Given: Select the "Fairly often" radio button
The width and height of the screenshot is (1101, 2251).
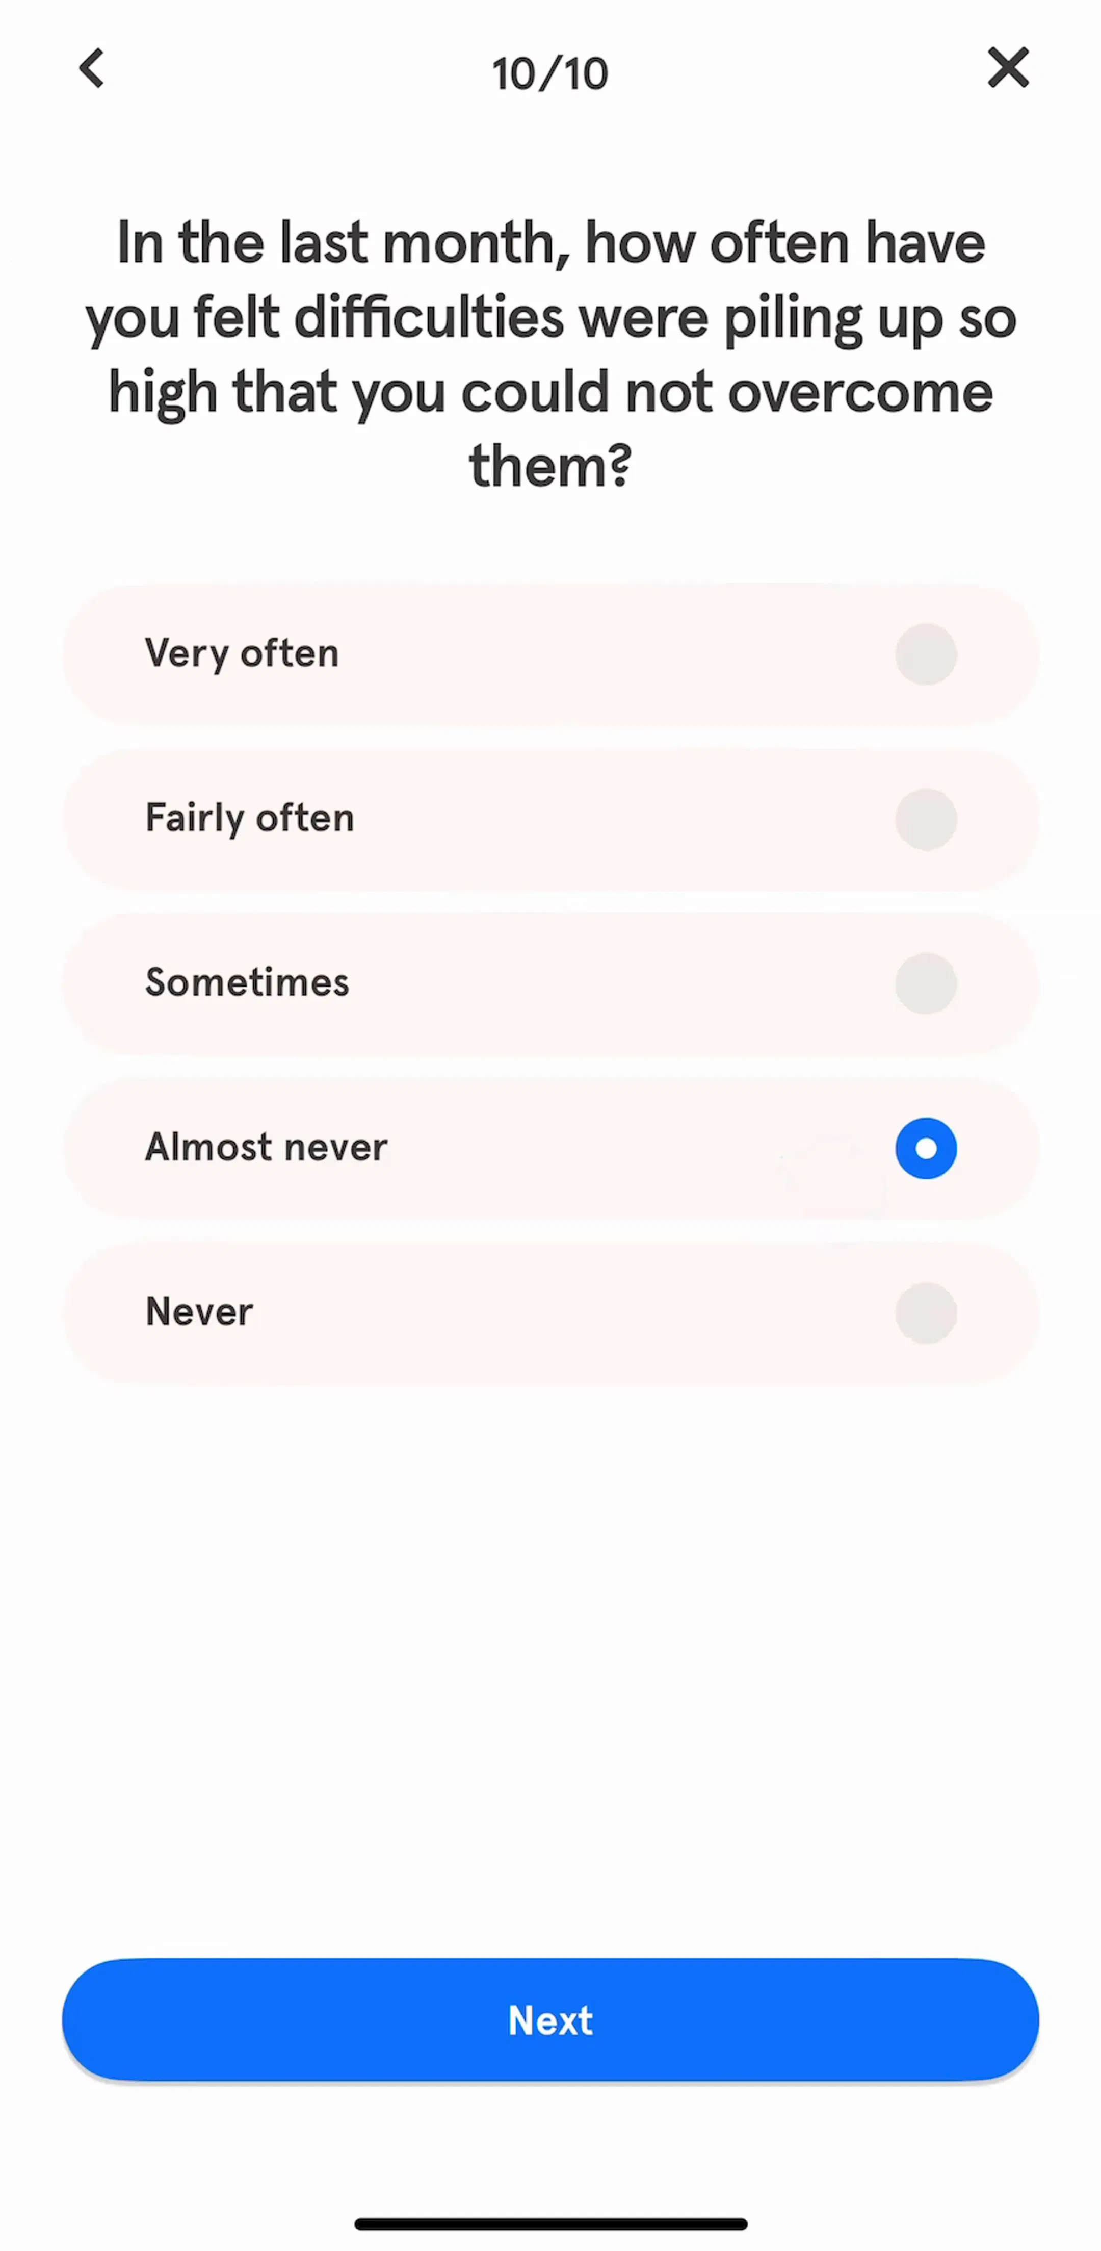Looking at the screenshot, I should pyautogui.click(x=926, y=819).
